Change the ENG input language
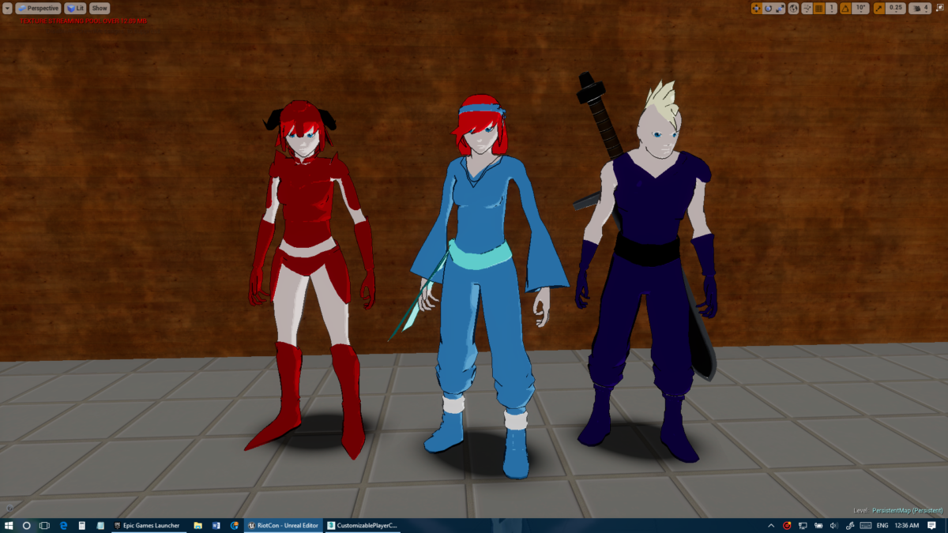This screenshot has height=533, width=948. (882, 525)
